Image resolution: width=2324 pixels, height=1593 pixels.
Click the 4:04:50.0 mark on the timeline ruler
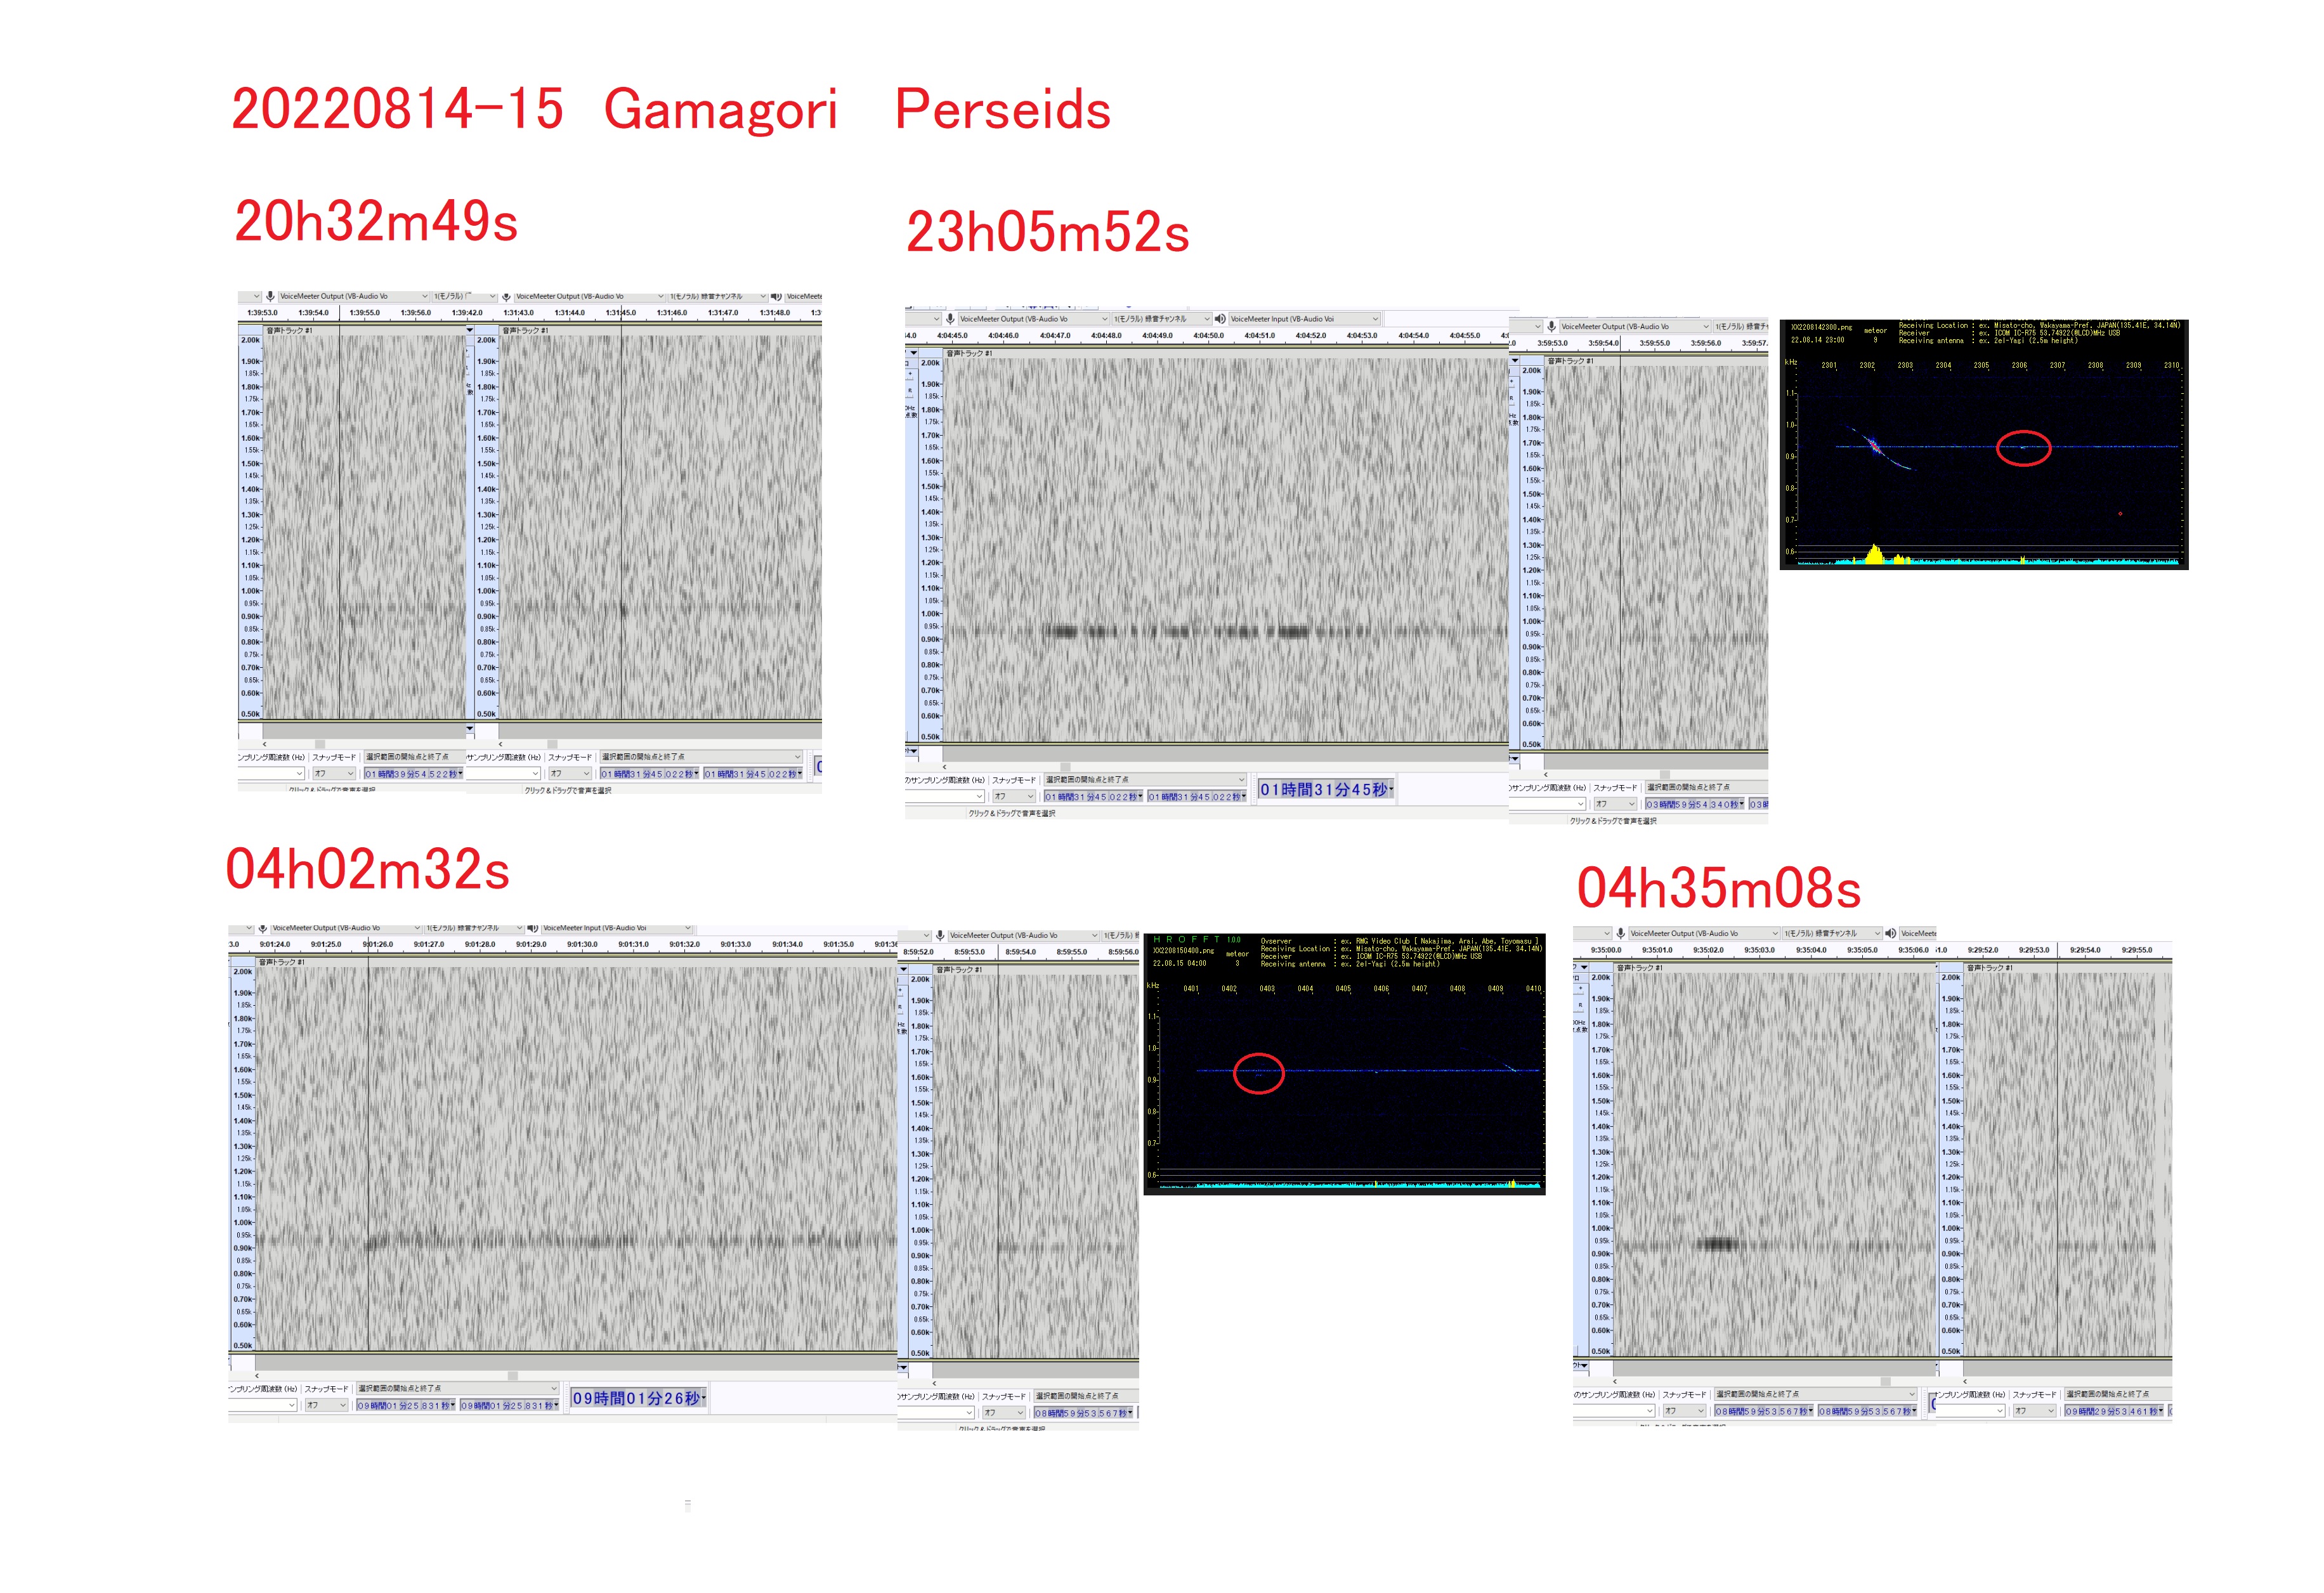(1208, 336)
